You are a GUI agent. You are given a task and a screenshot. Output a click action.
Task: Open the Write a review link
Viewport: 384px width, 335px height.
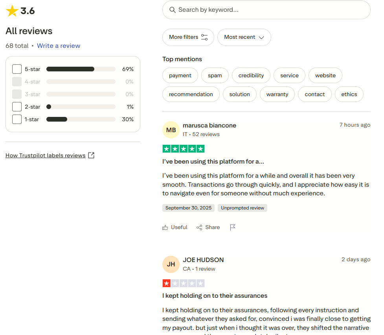(x=59, y=46)
